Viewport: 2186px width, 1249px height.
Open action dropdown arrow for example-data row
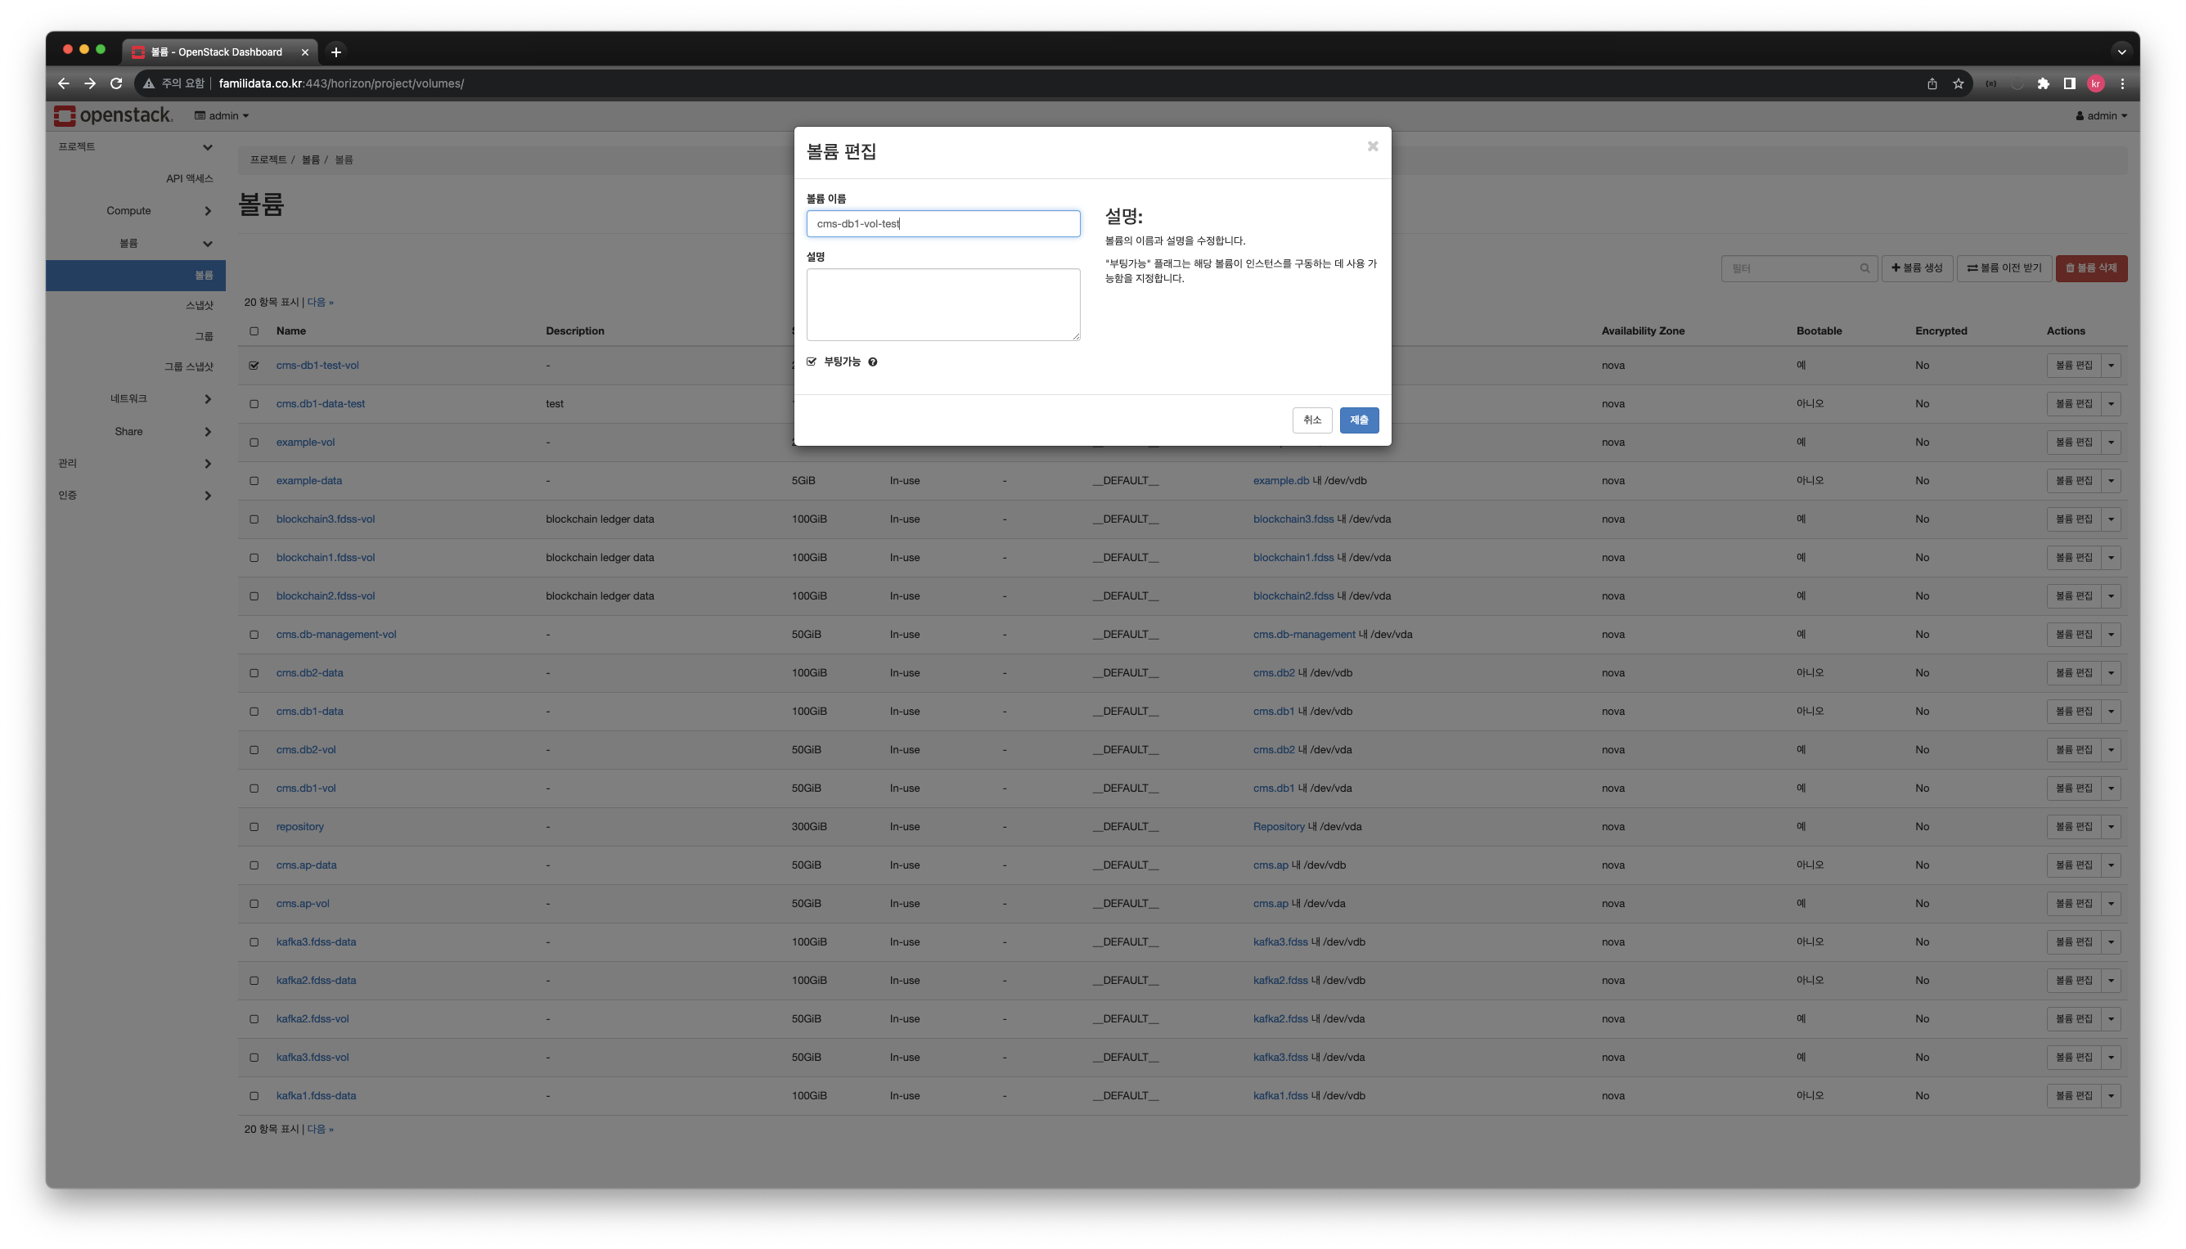[x=2111, y=481]
